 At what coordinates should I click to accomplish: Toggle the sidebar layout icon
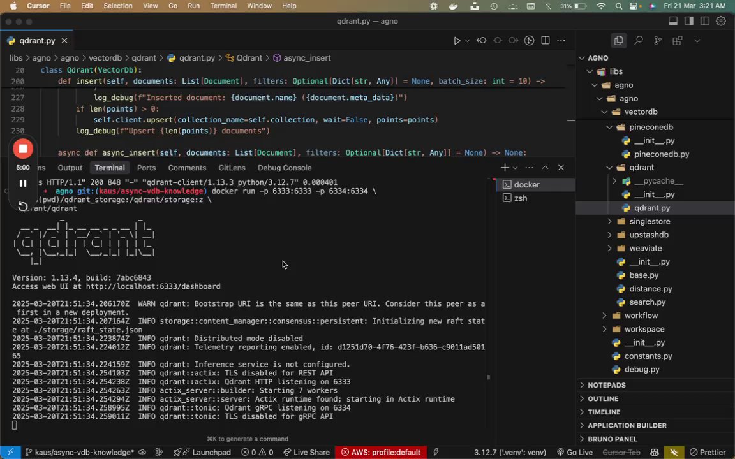pos(689,21)
